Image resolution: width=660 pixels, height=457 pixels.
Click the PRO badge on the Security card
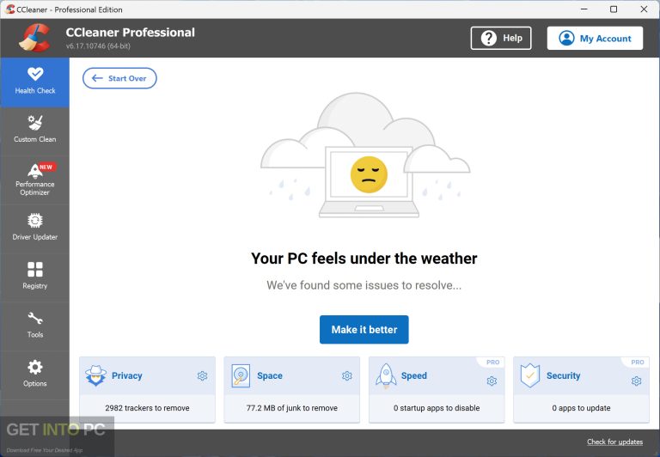pos(638,362)
